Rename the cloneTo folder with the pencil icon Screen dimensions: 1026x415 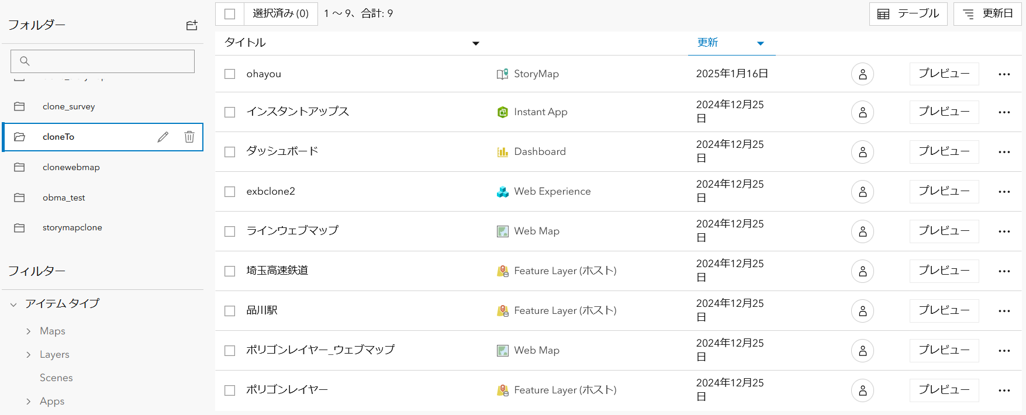[x=163, y=137]
